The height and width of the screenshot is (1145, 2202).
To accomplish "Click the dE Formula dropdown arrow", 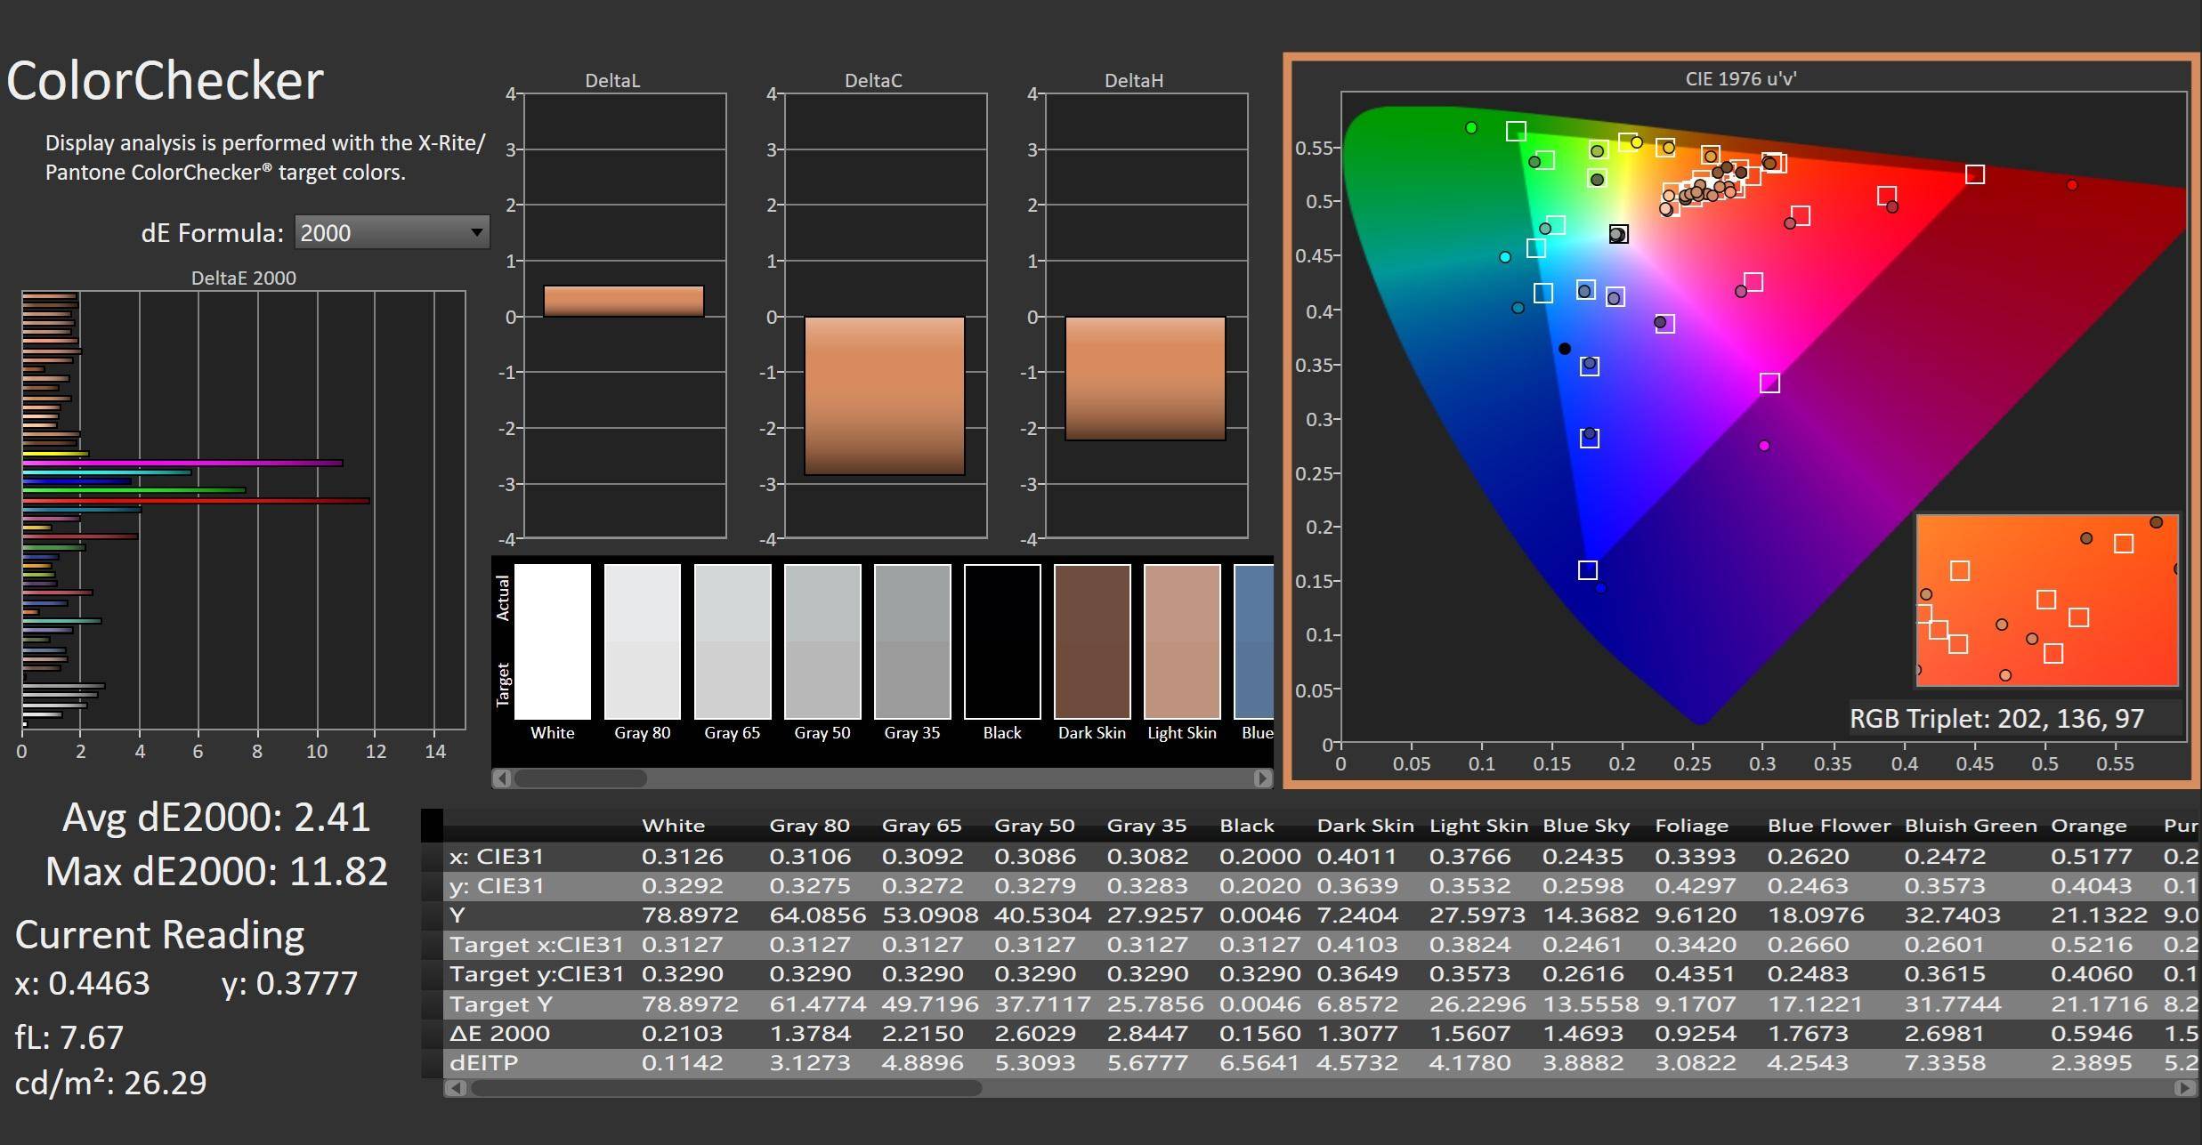I will [477, 233].
